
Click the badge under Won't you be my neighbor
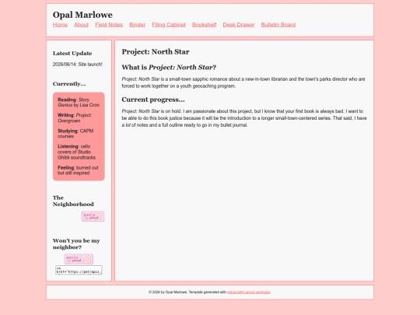79,259
